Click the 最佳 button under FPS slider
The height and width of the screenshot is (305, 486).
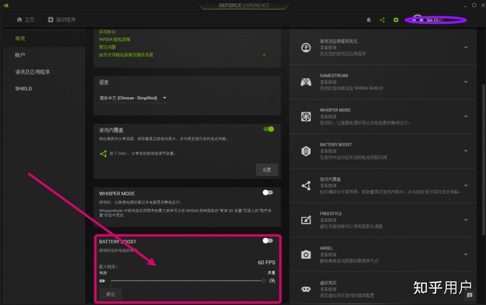pos(111,294)
